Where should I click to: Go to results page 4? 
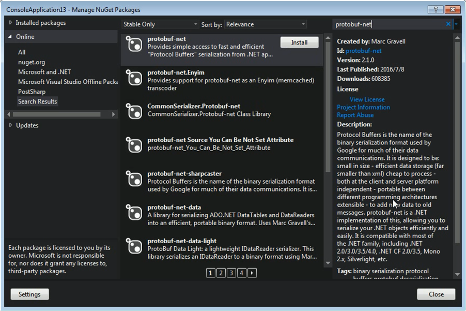pyautogui.click(x=242, y=273)
